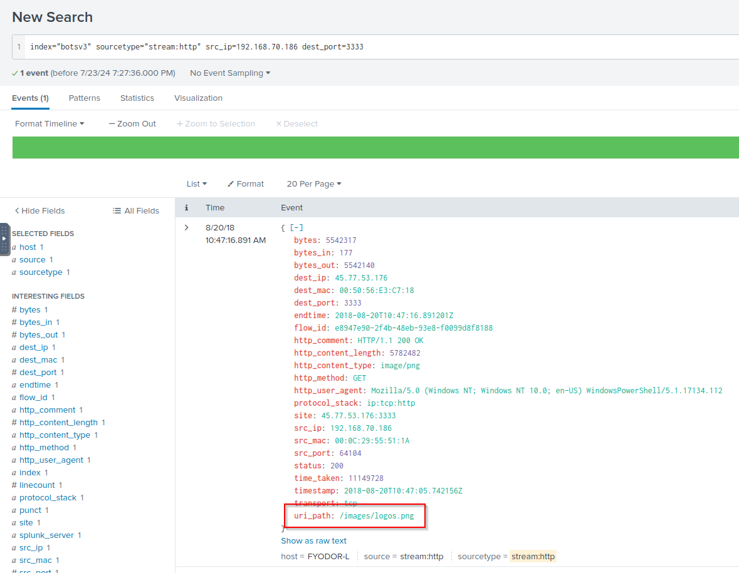Click the left edge drag handle
Screen dimensions: 739x573
tap(4, 239)
